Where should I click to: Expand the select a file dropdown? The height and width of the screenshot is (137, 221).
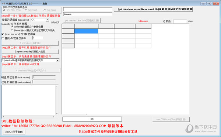pyautogui.click(x=57, y=61)
